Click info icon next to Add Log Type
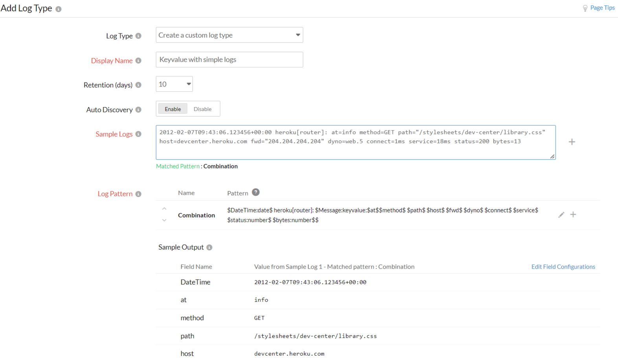This screenshot has width=618, height=360. pyautogui.click(x=59, y=9)
